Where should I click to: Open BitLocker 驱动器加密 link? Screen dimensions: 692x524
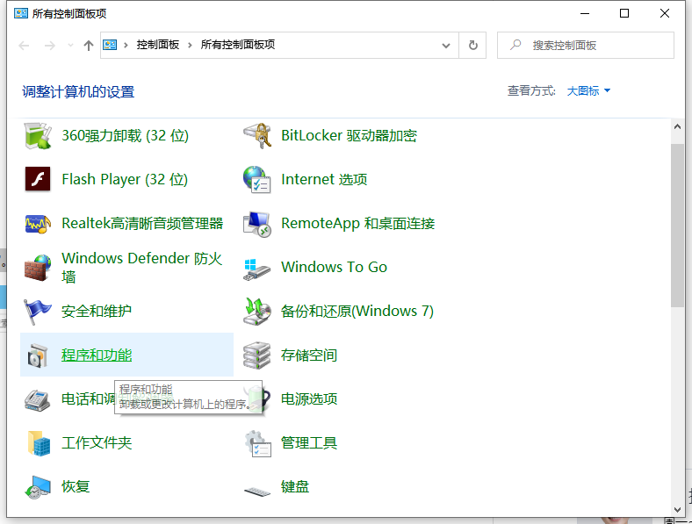pyautogui.click(x=350, y=135)
